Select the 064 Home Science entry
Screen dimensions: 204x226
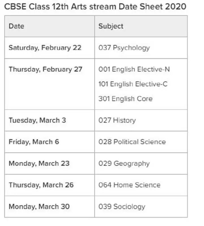tap(129, 185)
